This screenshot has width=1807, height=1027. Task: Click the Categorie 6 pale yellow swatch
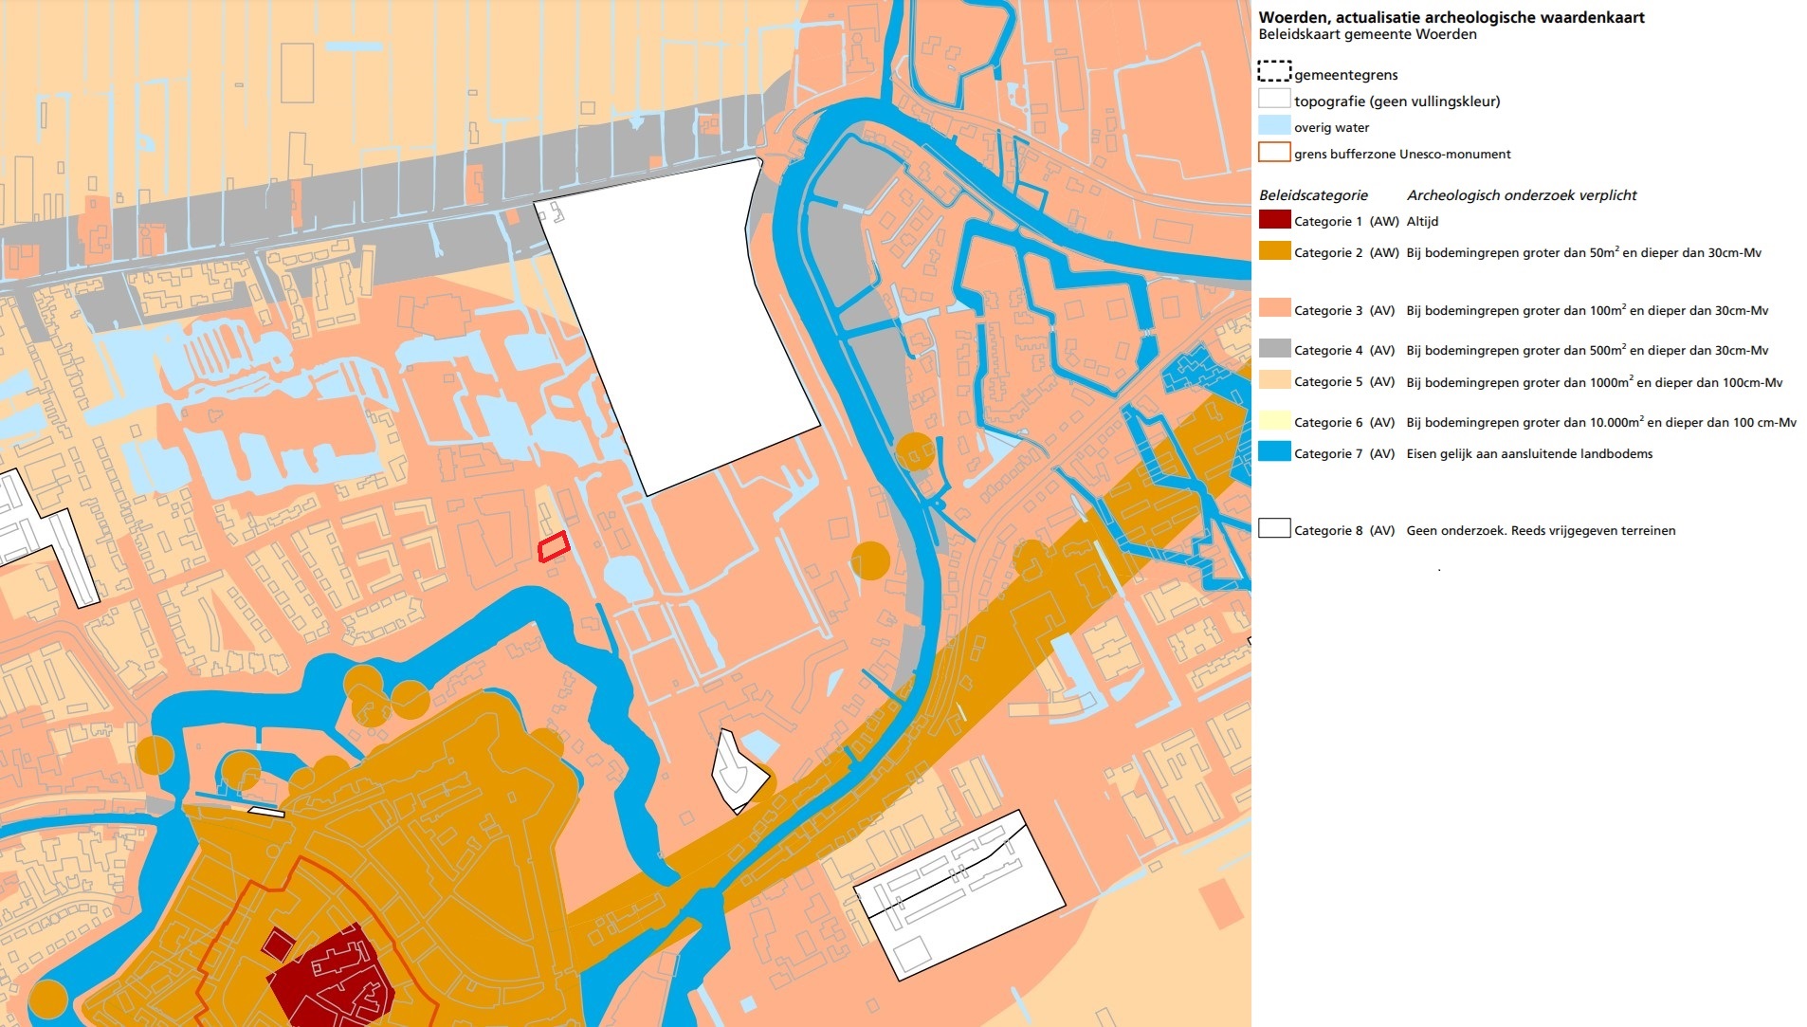[1274, 420]
